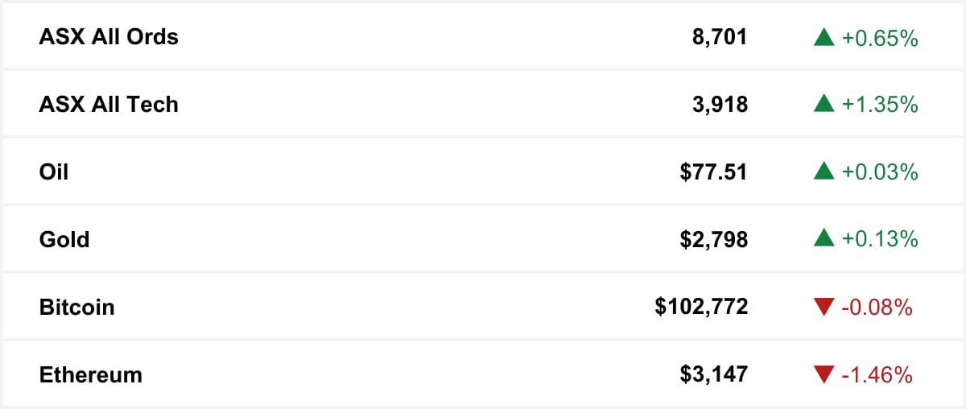Click the 8,701 index value
The image size is (966, 409).
(x=718, y=37)
